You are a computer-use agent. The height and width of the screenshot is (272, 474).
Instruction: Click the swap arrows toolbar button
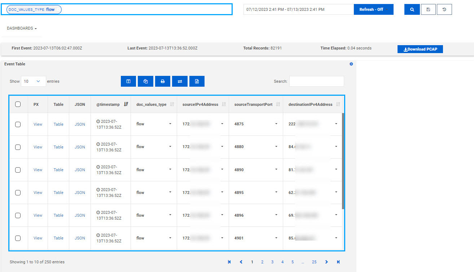pos(180,81)
